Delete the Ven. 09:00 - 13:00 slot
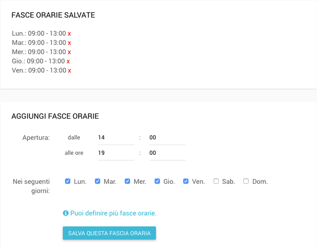 (69, 71)
